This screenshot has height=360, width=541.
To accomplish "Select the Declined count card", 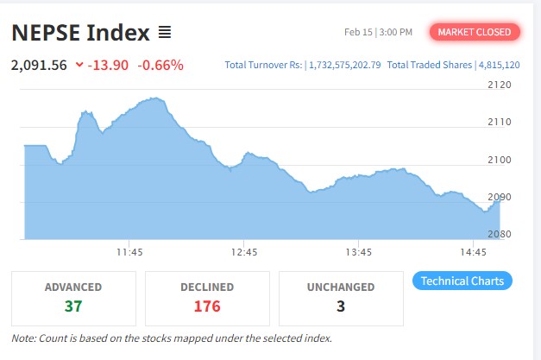I will pos(206,297).
